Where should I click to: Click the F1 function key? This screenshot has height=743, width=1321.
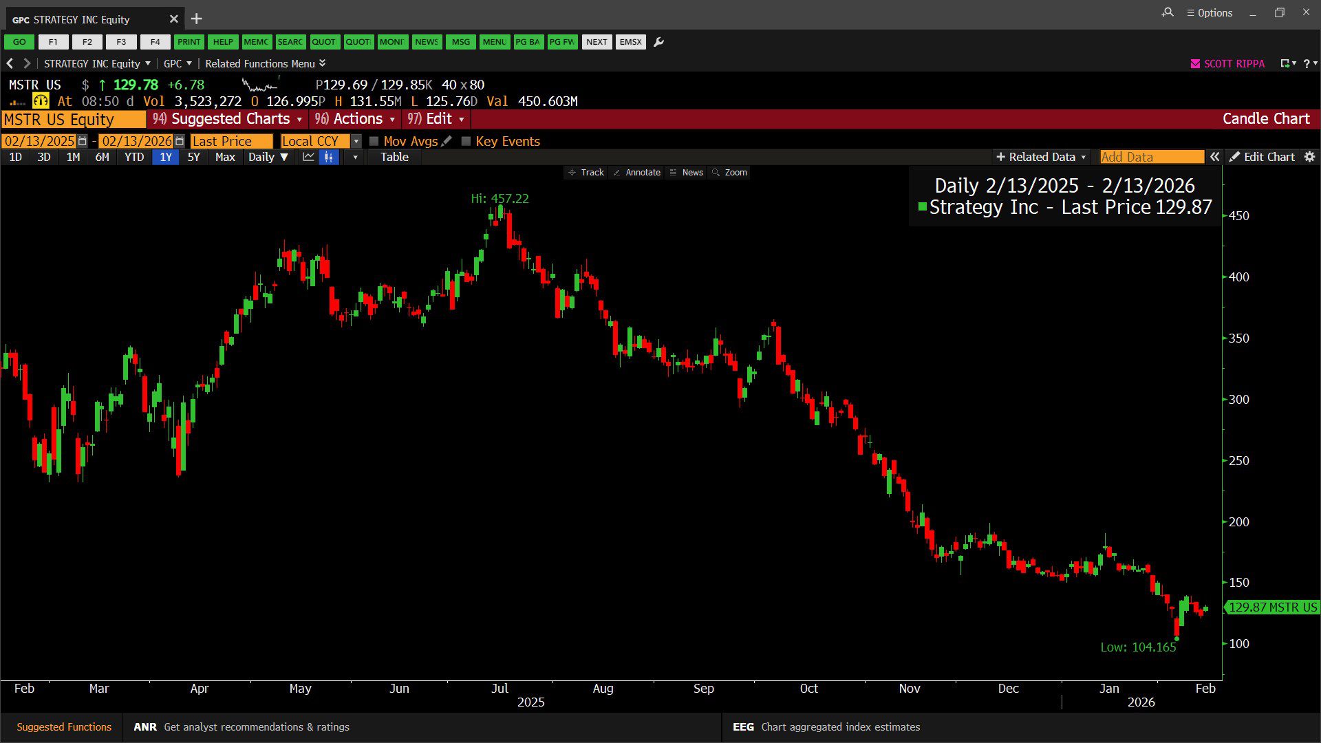pos(53,42)
